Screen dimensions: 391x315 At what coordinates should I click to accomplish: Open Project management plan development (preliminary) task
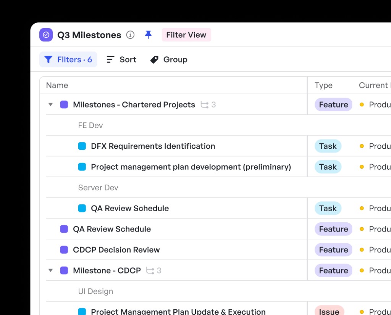[191, 167]
